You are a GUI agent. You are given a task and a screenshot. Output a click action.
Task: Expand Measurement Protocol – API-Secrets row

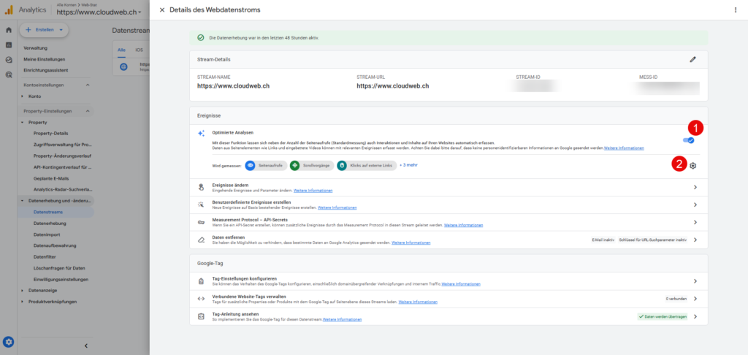(447, 223)
